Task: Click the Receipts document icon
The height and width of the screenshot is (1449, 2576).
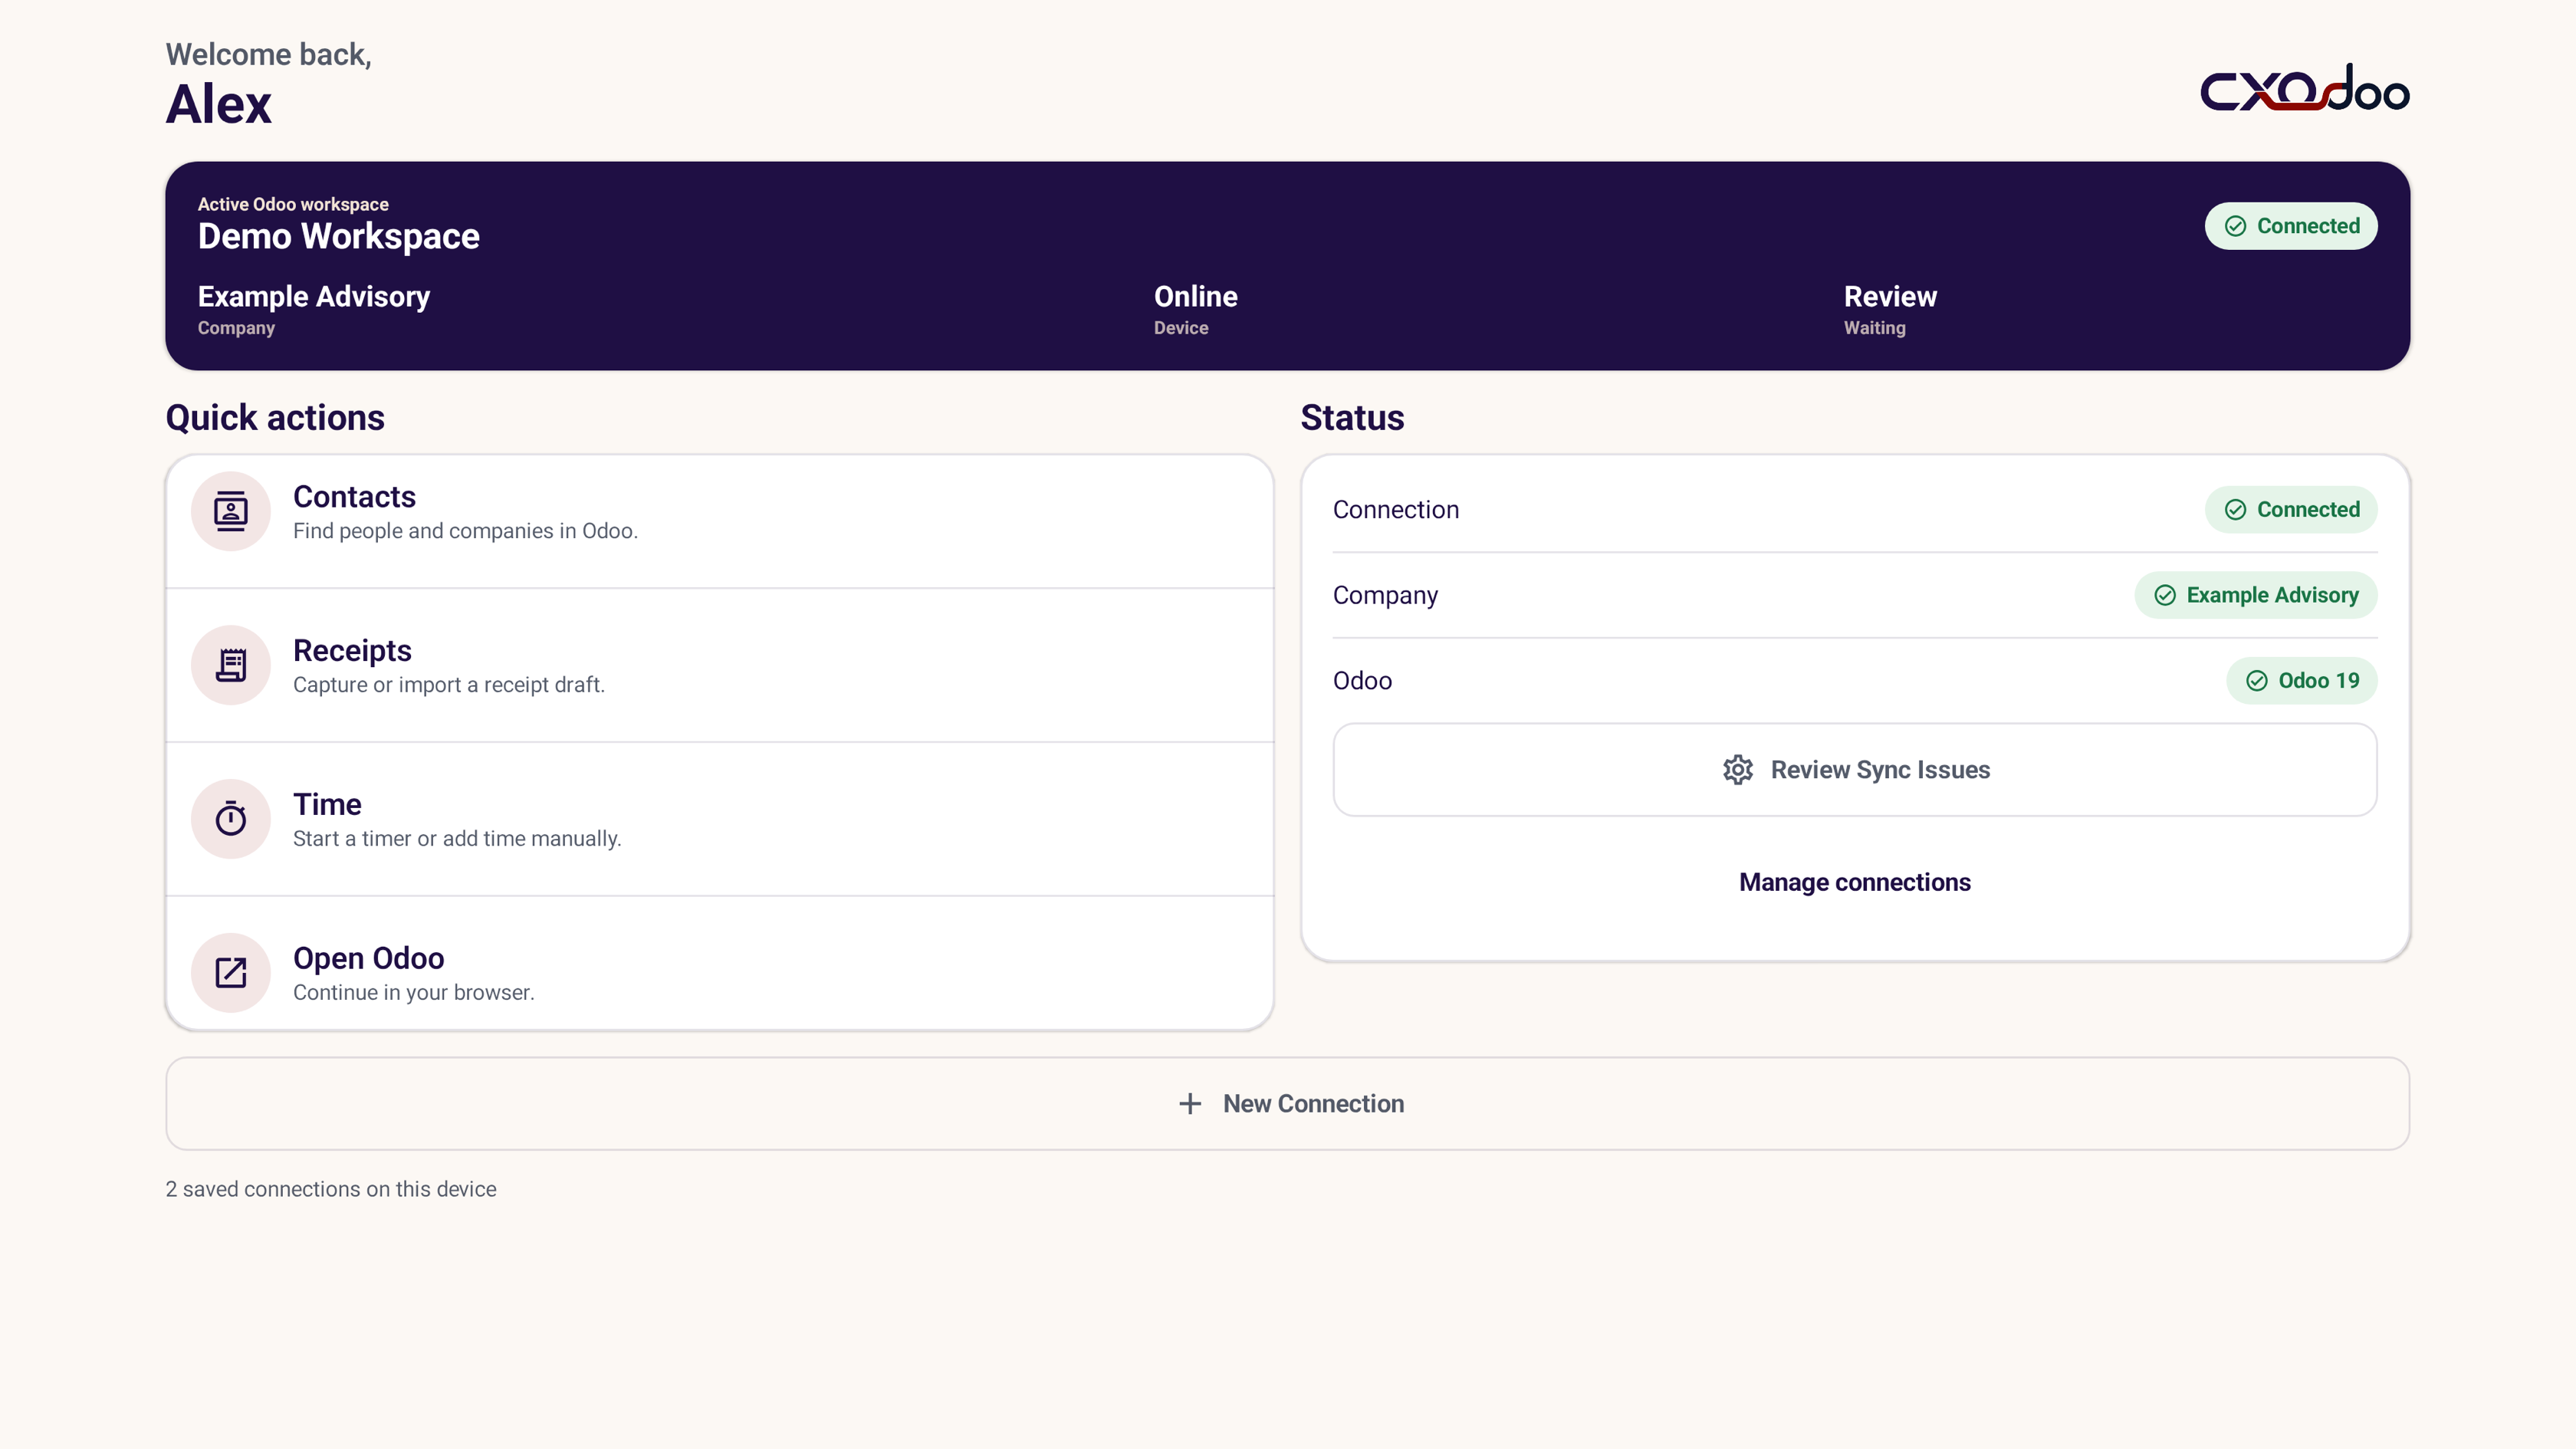Action: 231,665
